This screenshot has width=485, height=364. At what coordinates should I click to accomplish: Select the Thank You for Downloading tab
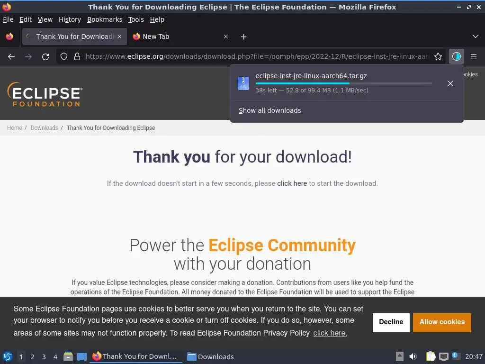click(x=74, y=36)
